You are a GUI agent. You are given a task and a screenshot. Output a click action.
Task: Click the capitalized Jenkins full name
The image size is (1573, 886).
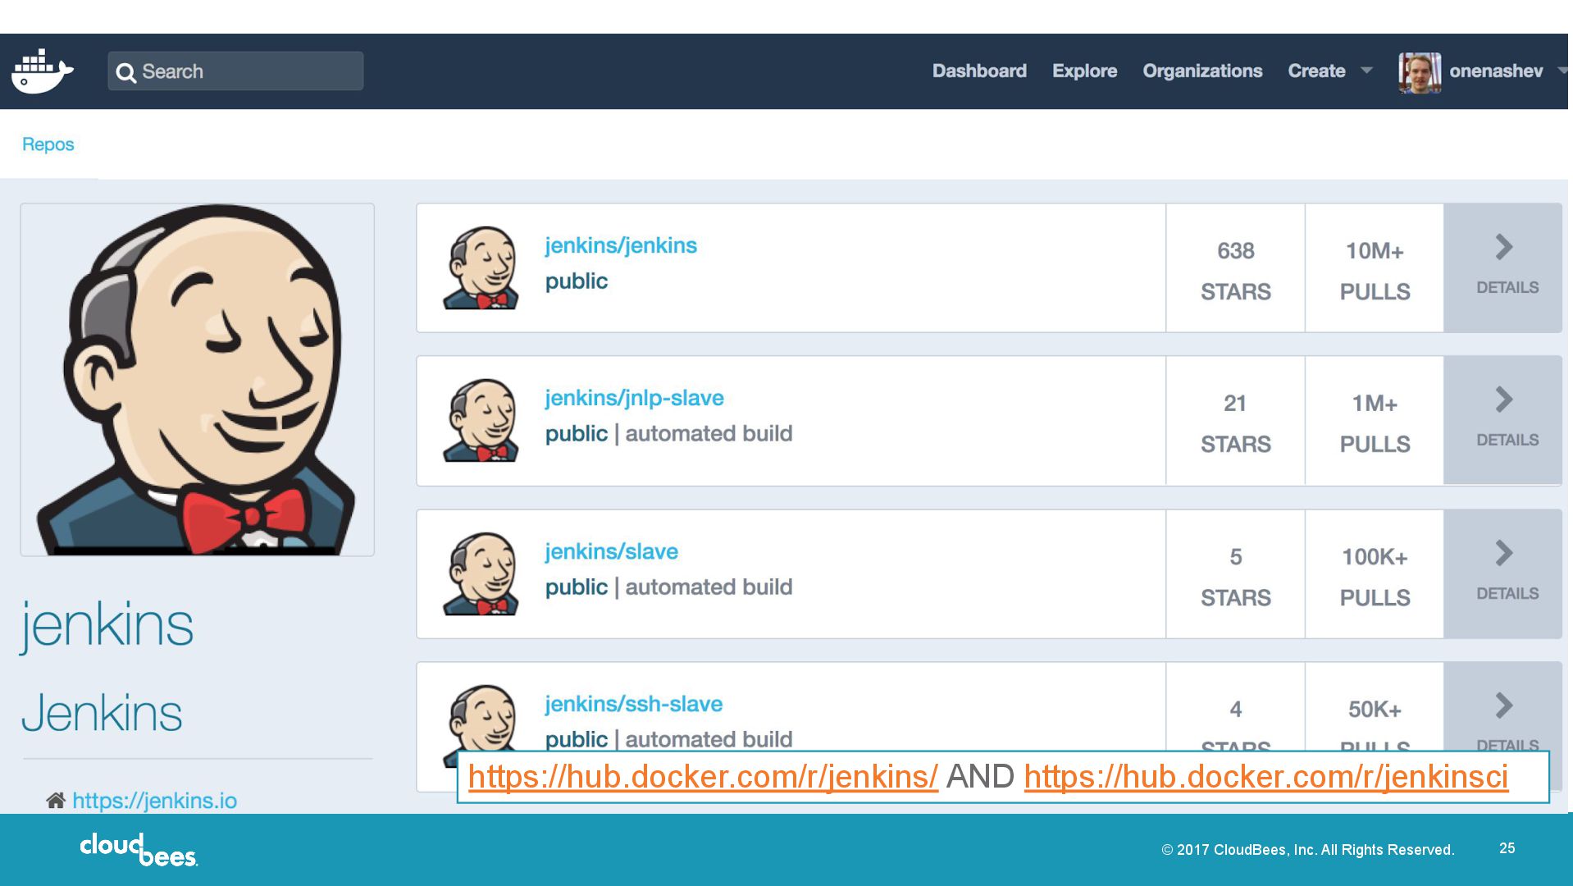tap(102, 712)
